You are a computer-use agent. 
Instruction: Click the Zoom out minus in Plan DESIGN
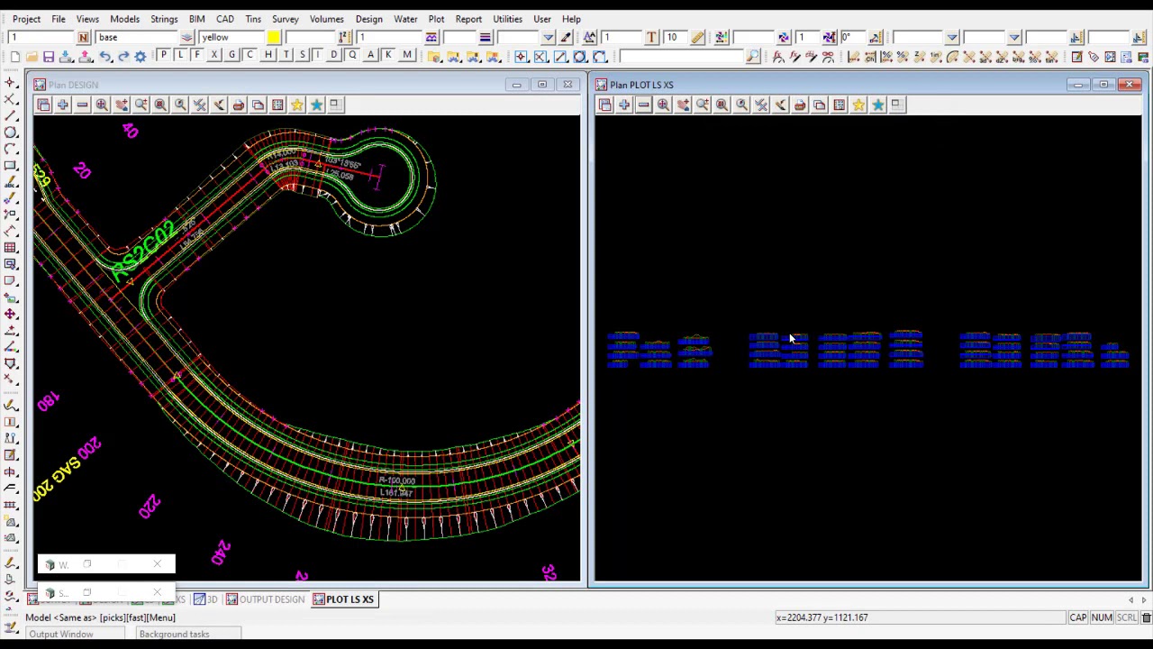(x=82, y=105)
